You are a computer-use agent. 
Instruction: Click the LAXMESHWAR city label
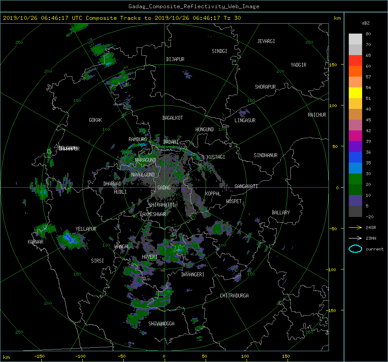[153, 214]
